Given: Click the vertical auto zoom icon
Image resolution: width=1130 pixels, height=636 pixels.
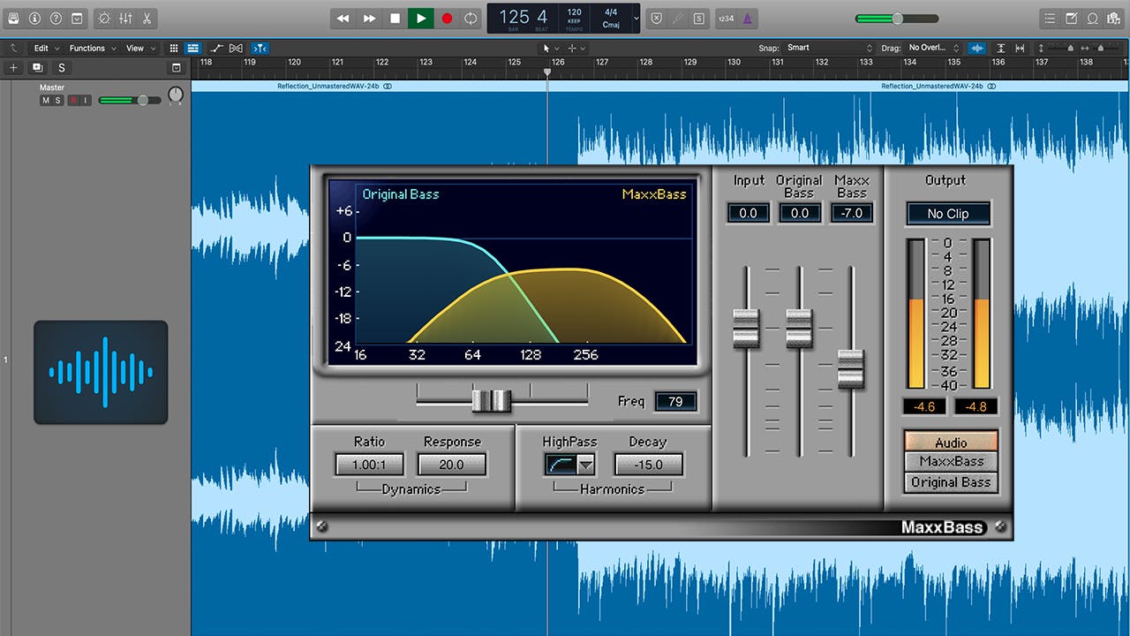Looking at the screenshot, I should 1001,48.
